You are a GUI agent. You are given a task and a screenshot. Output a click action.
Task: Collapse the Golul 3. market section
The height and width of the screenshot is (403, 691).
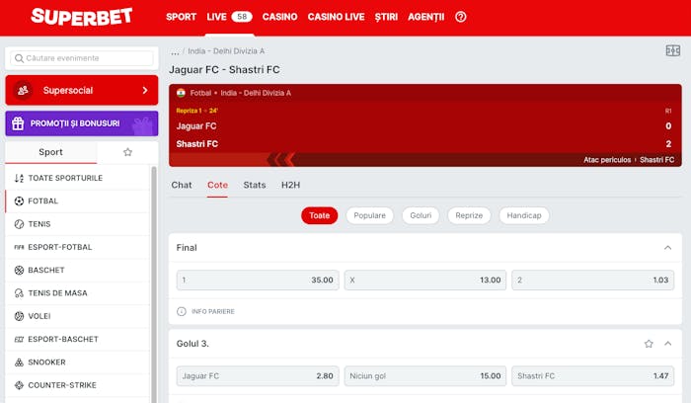[668, 344]
